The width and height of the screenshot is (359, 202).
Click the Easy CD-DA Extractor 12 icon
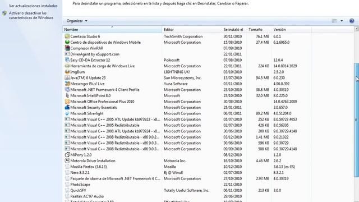[67, 60]
